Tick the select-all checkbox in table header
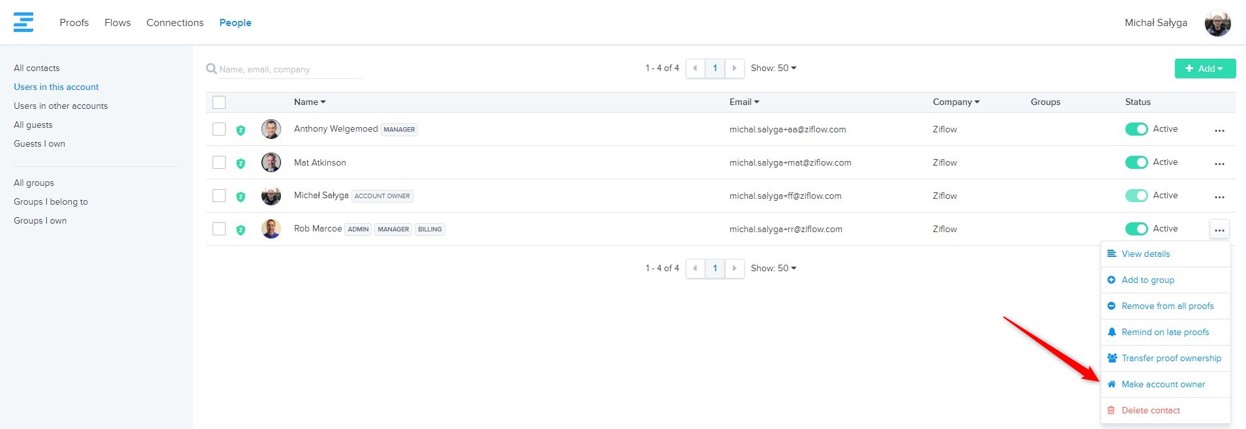Viewport: 1246px width, 429px height. point(219,102)
